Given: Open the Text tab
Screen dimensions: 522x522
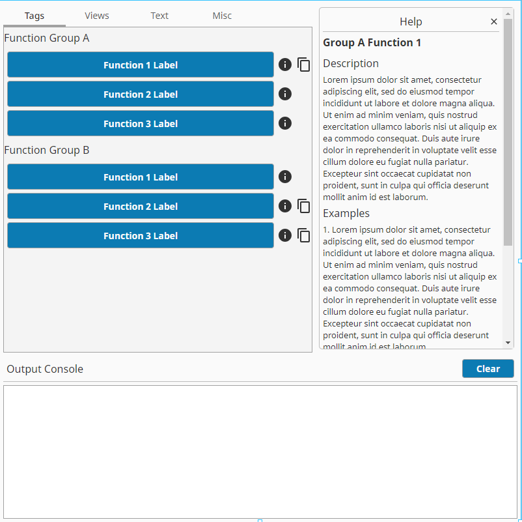Looking at the screenshot, I should click(159, 16).
